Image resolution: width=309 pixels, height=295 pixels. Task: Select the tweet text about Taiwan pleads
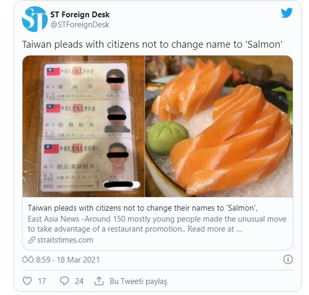[x=152, y=44]
